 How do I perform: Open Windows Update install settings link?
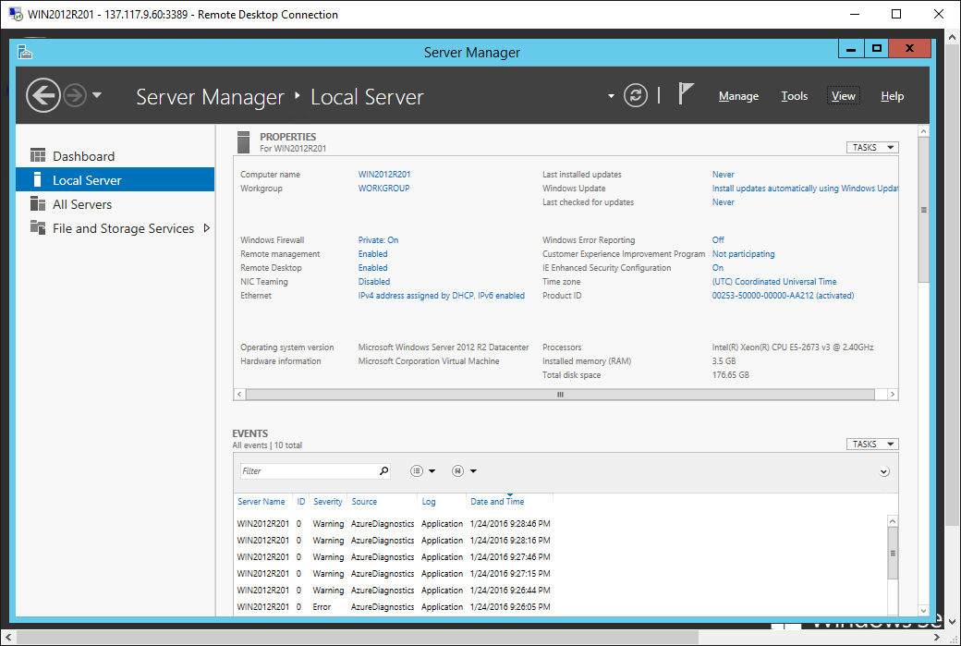(805, 189)
